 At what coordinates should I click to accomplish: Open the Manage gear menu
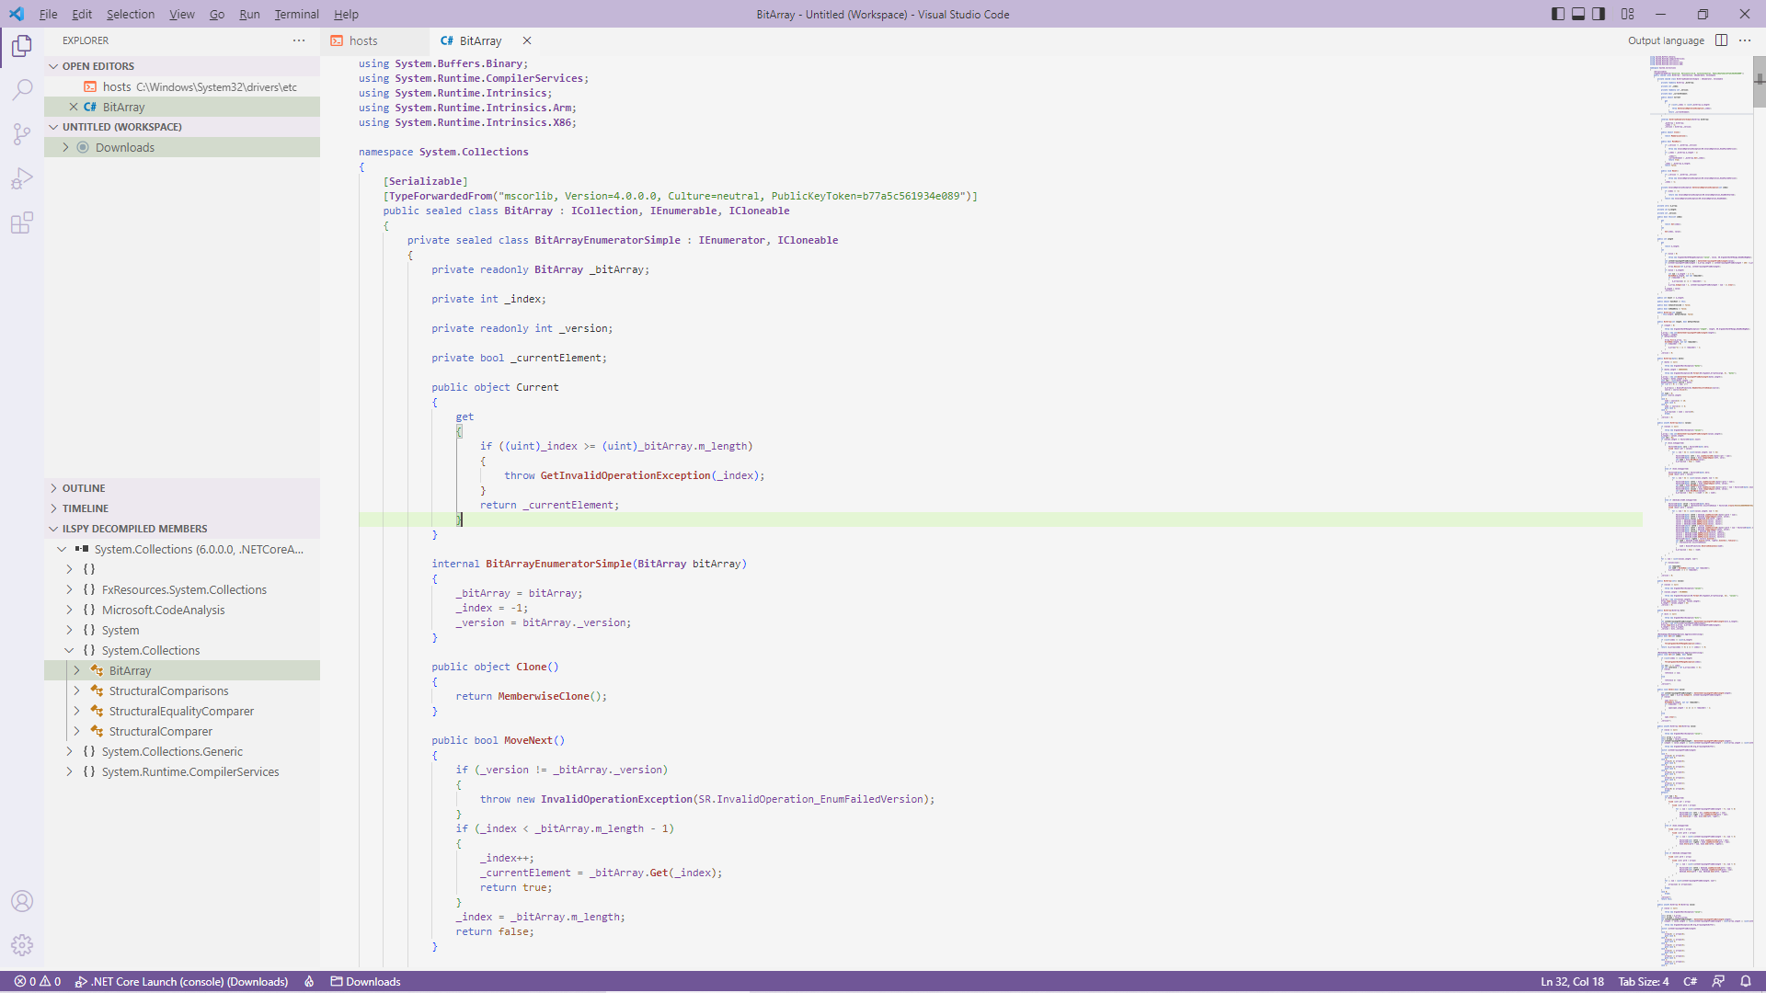[22, 945]
